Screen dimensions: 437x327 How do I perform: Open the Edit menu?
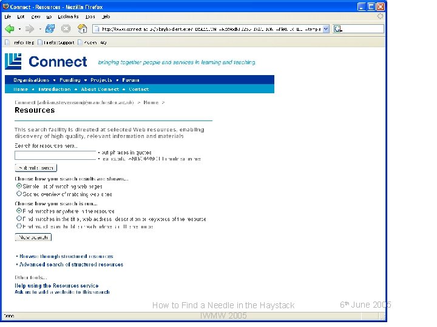pyautogui.click(x=21, y=17)
